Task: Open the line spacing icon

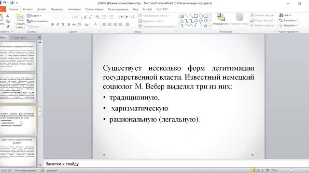Action: coord(133,17)
